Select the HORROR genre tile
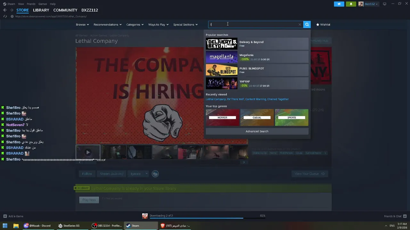The image size is (410, 230). coord(222,118)
